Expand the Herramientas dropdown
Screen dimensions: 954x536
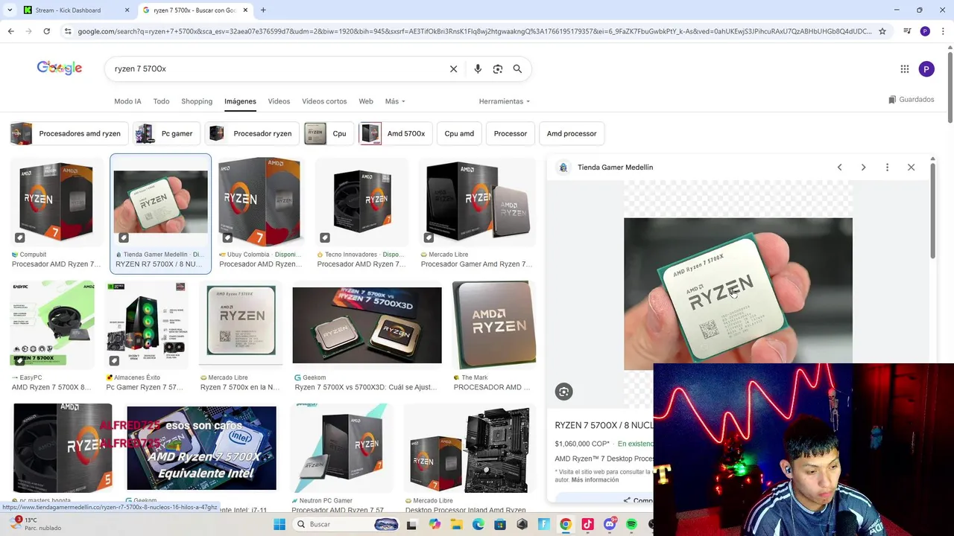pos(505,101)
